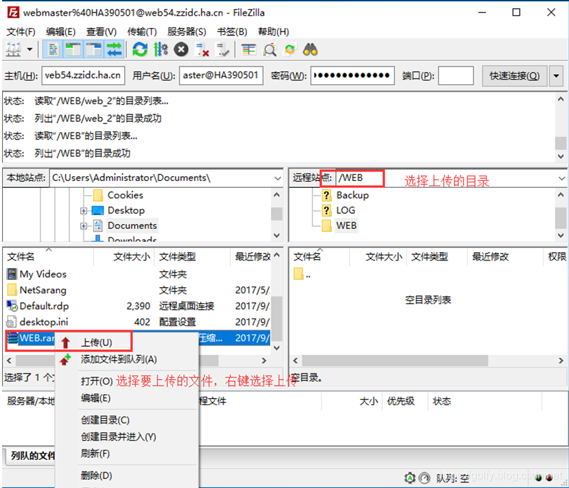
Task: Open the Site Manager dropdown arrow
Action: [x=29, y=49]
